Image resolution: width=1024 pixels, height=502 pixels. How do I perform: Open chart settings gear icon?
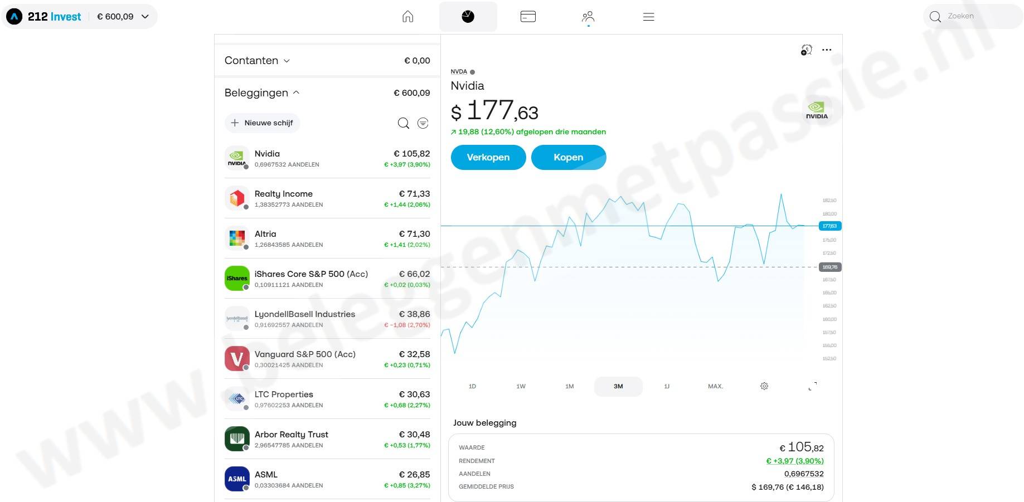tap(764, 386)
